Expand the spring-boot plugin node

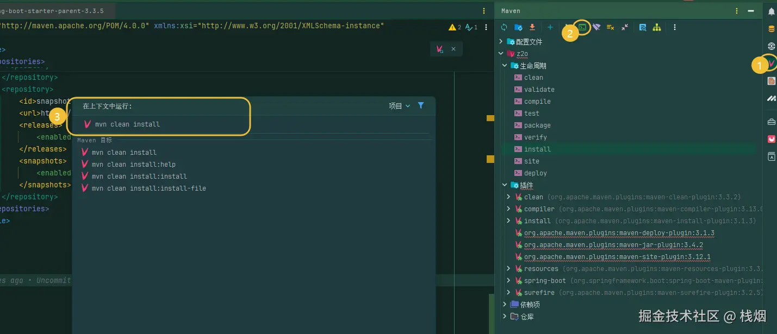point(508,281)
